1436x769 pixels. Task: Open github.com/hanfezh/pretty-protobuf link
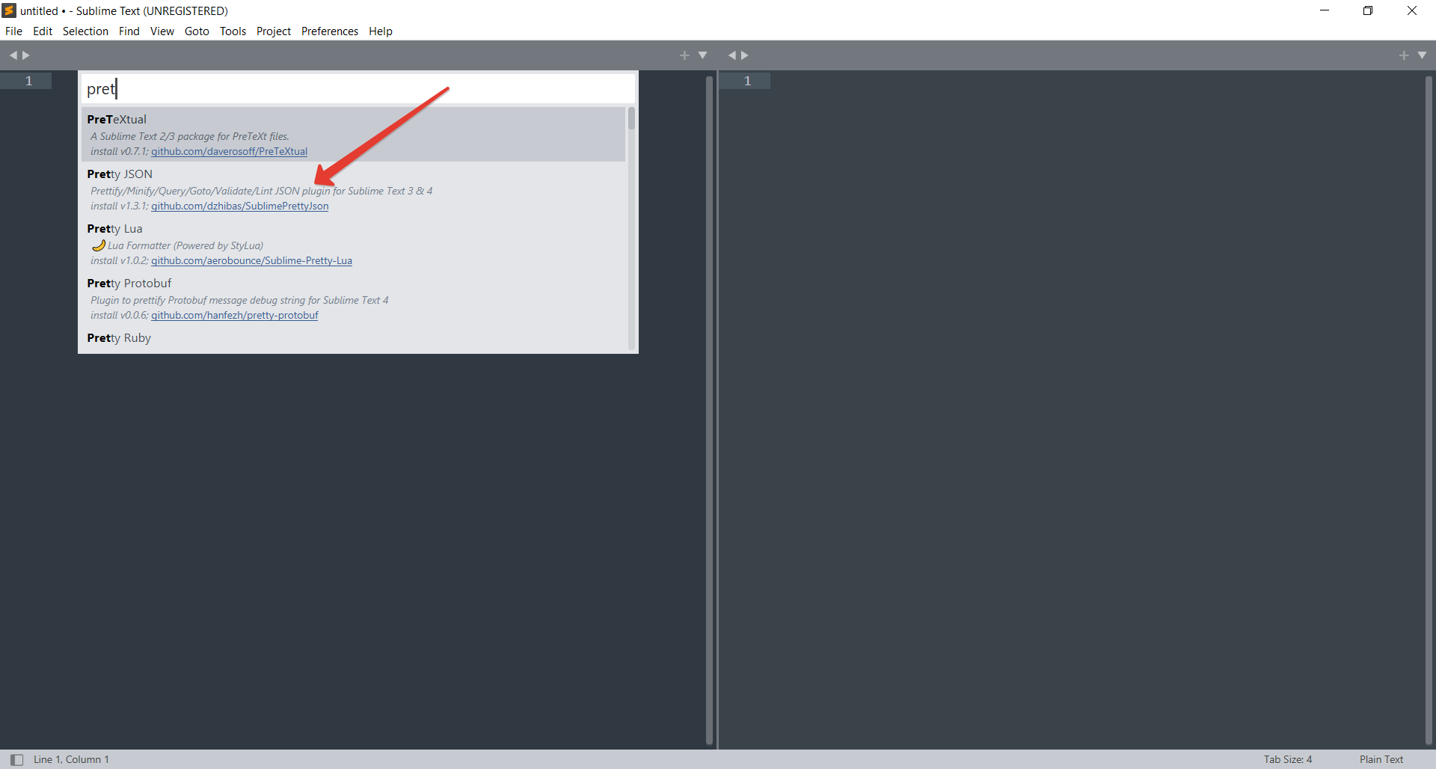[234, 315]
